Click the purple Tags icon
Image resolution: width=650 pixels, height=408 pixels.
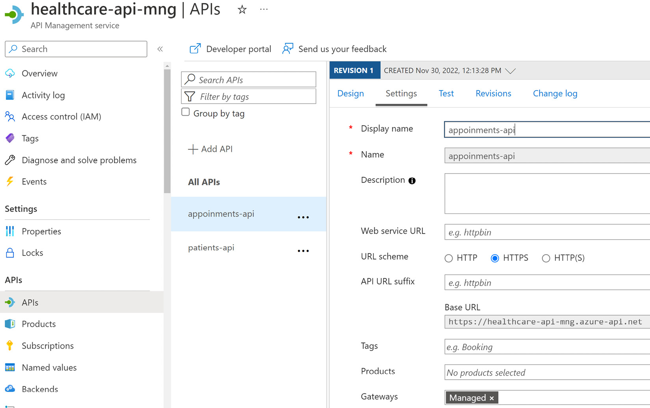(x=10, y=138)
